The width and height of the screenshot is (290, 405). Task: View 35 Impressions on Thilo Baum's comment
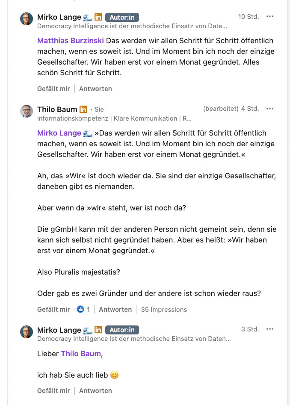(x=164, y=309)
